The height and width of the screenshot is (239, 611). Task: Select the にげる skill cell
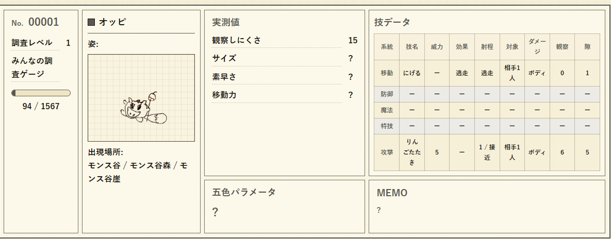[x=412, y=73]
